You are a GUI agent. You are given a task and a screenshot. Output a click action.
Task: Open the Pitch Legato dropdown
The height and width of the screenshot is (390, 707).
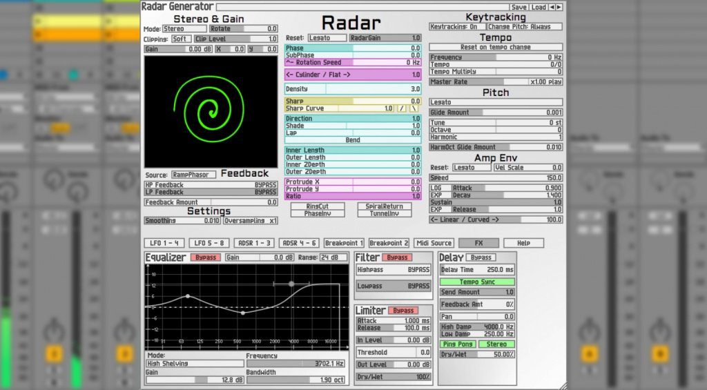click(x=496, y=102)
